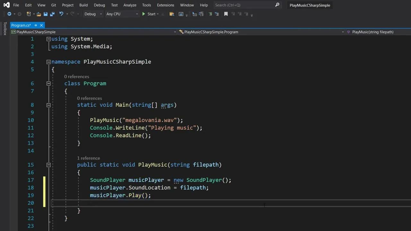
Task: Collapse the PlayMusicCSharpSimple namespace fold
Action: tap(48, 62)
